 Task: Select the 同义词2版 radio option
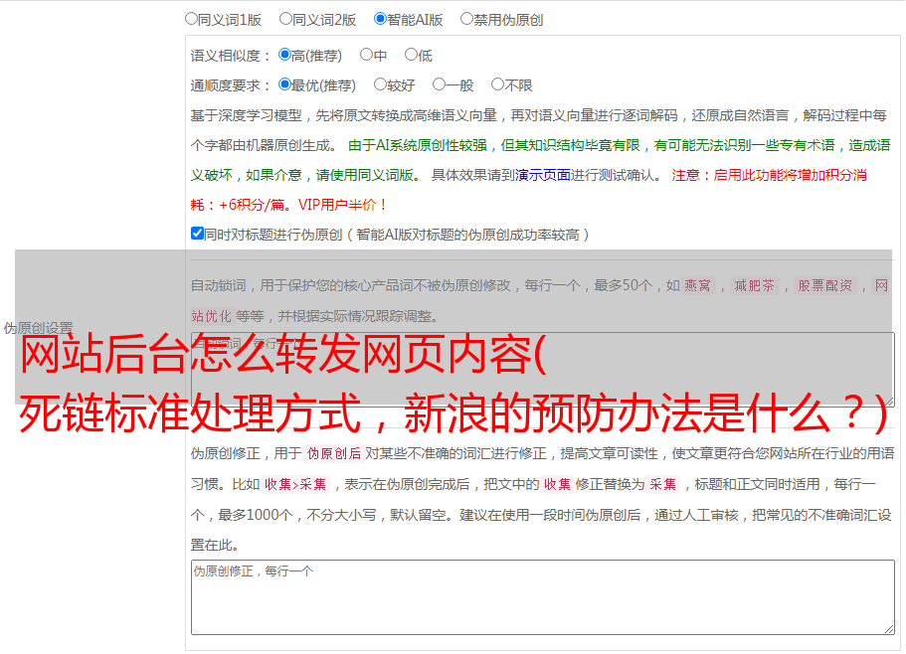click(x=285, y=19)
